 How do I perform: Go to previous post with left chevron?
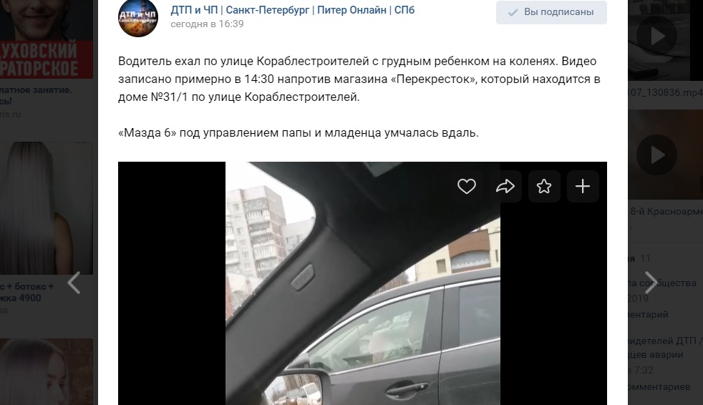click(x=74, y=283)
